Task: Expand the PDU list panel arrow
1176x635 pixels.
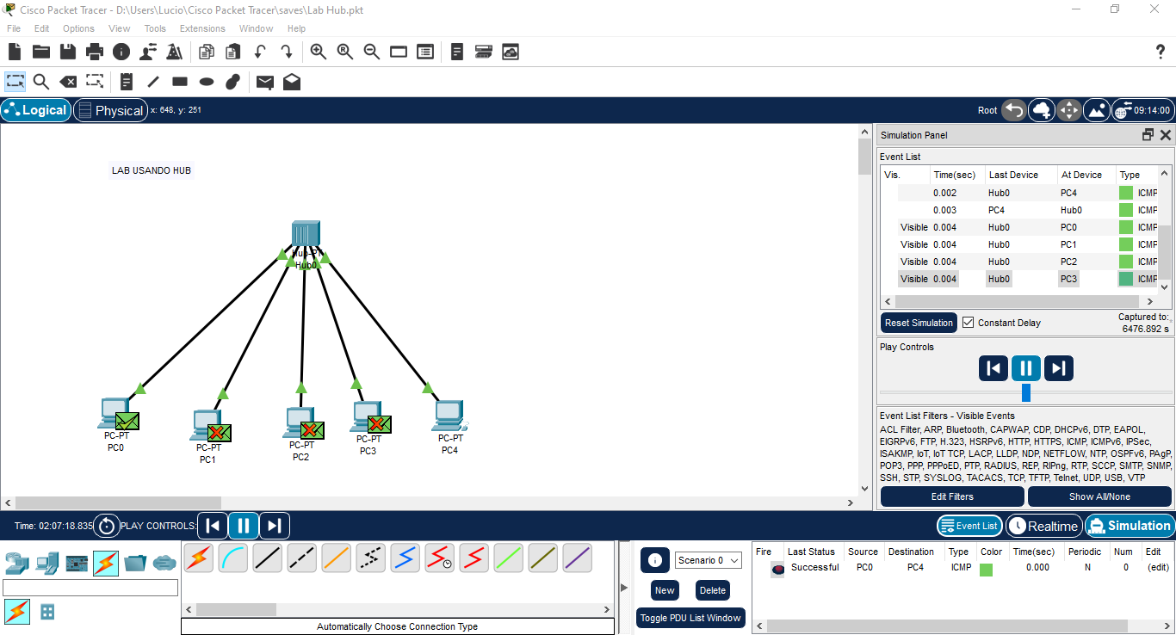Action: click(624, 588)
